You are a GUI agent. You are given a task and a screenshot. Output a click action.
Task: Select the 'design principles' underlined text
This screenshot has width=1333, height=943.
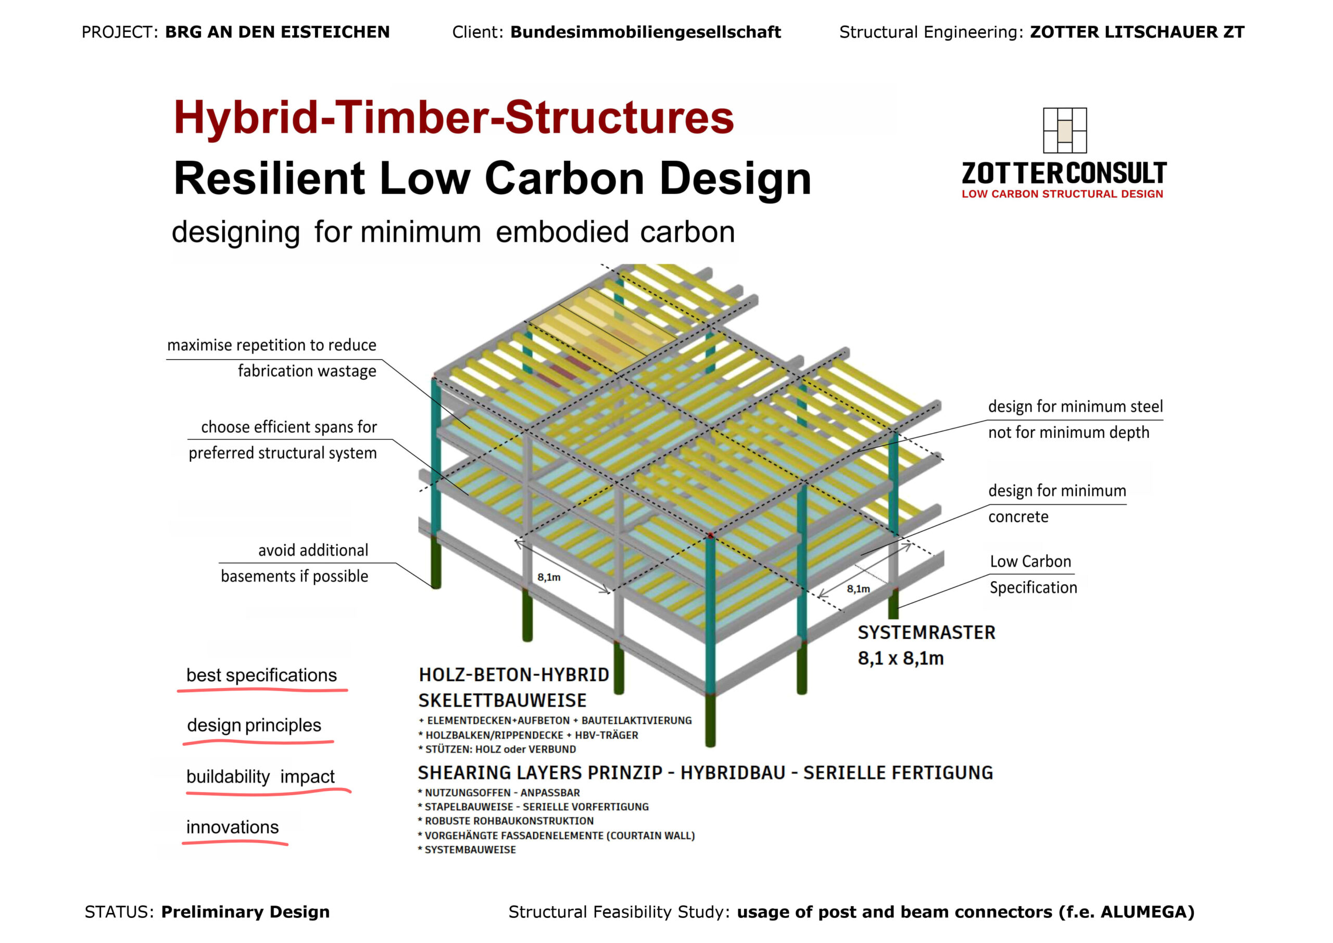point(254,725)
